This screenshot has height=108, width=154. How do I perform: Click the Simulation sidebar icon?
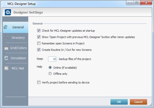click(x=6, y=58)
